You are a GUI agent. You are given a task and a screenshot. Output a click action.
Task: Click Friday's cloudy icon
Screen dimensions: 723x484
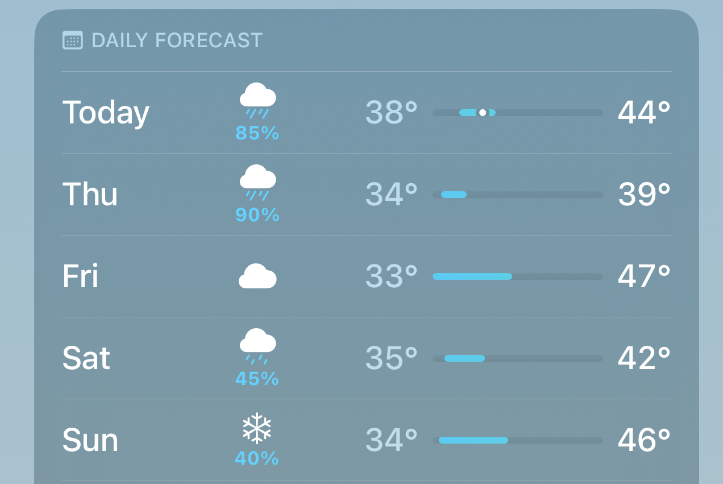(x=257, y=276)
